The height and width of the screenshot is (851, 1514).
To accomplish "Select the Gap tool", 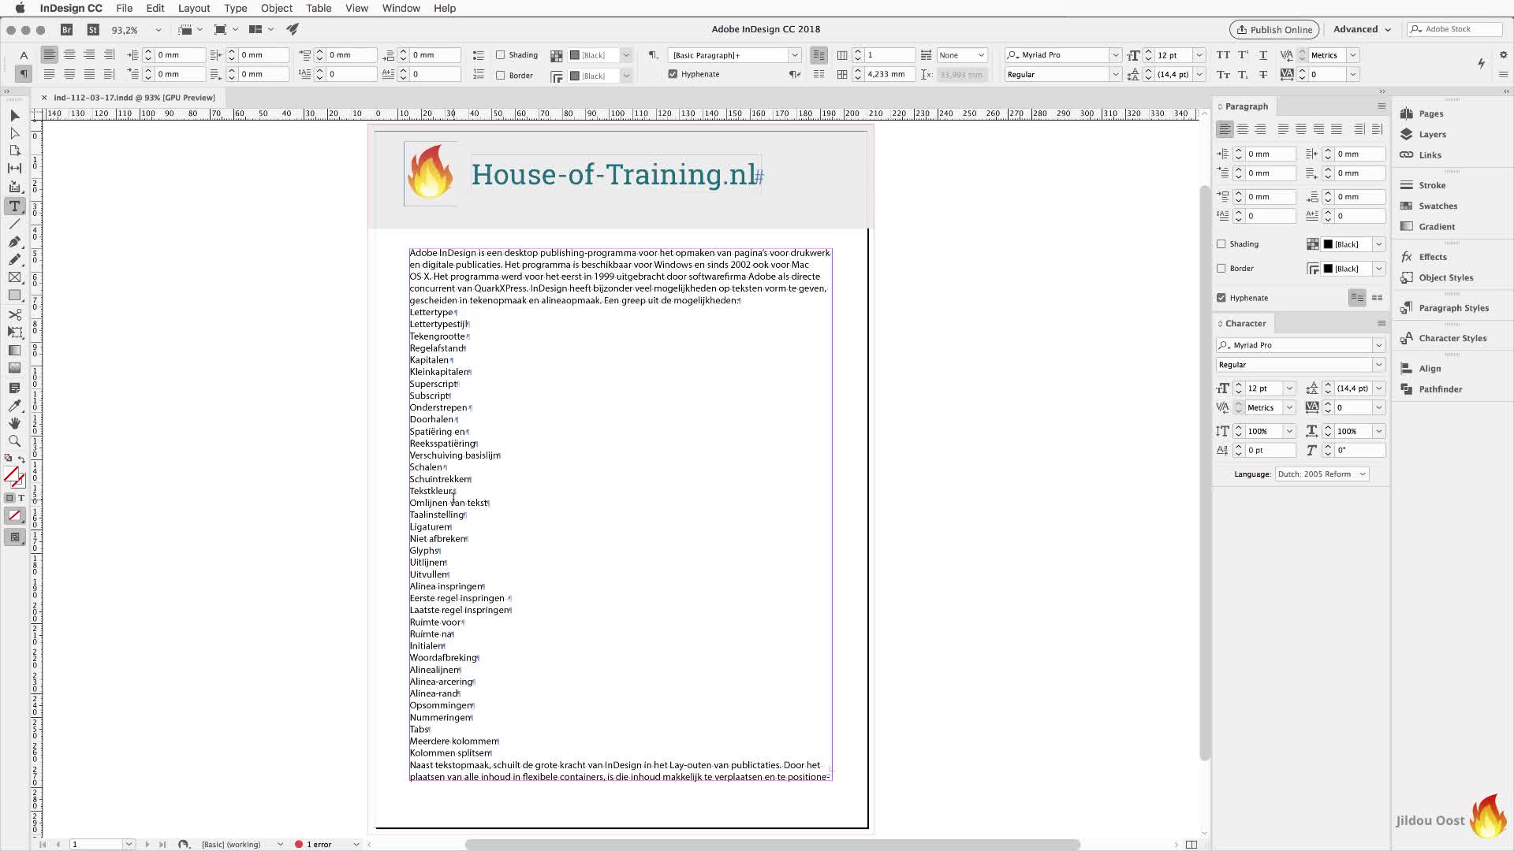I will 15,168.
